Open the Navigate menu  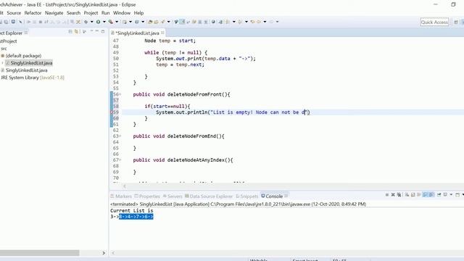click(54, 13)
